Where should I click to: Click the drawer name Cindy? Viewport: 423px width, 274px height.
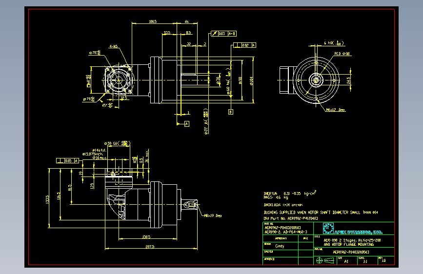click(280, 246)
